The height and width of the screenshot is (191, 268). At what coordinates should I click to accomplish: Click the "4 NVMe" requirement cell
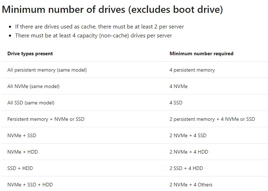(x=179, y=87)
